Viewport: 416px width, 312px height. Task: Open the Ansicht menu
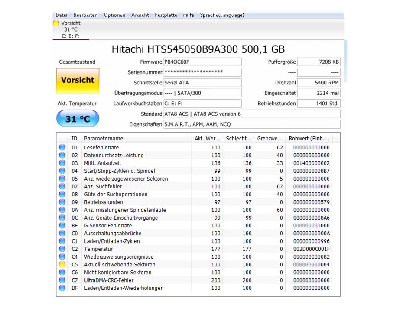click(x=140, y=15)
